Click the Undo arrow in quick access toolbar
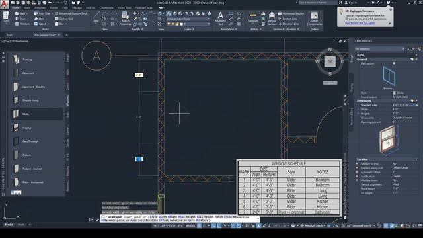Viewport: 423px width, 238px height. 50,3
